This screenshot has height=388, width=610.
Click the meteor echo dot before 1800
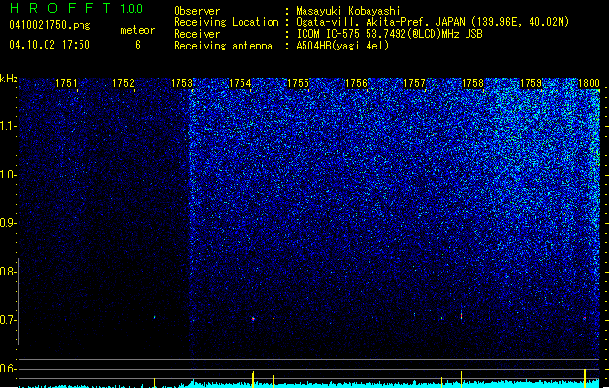(x=585, y=318)
